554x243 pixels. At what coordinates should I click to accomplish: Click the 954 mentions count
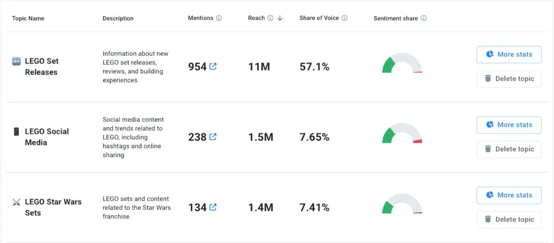[197, 67]
